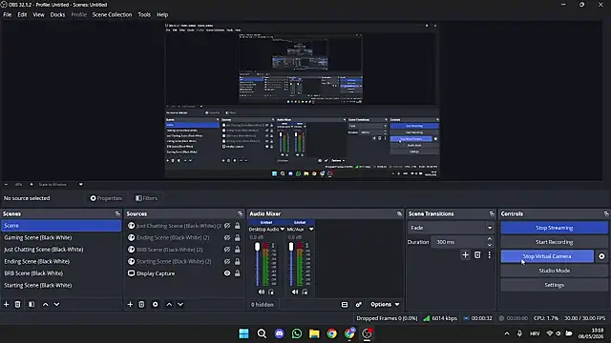Open the Scene Collection menu
This screenshot has height=343, width=611.
[x=113, y=15]
